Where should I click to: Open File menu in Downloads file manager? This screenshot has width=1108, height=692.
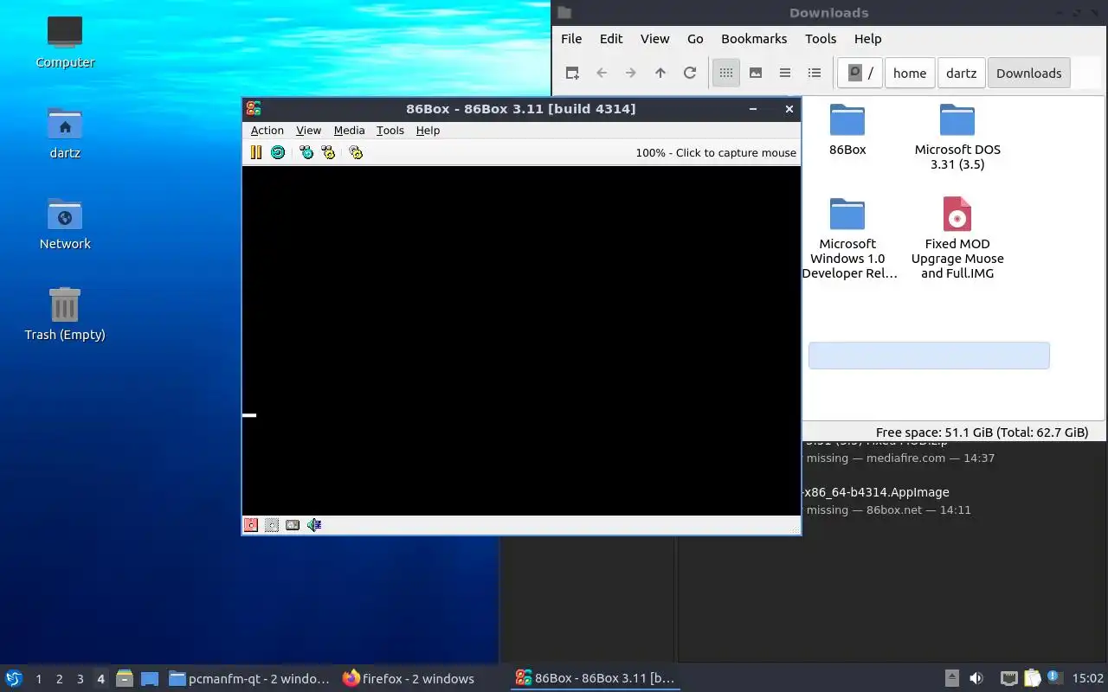pos(571,39)
